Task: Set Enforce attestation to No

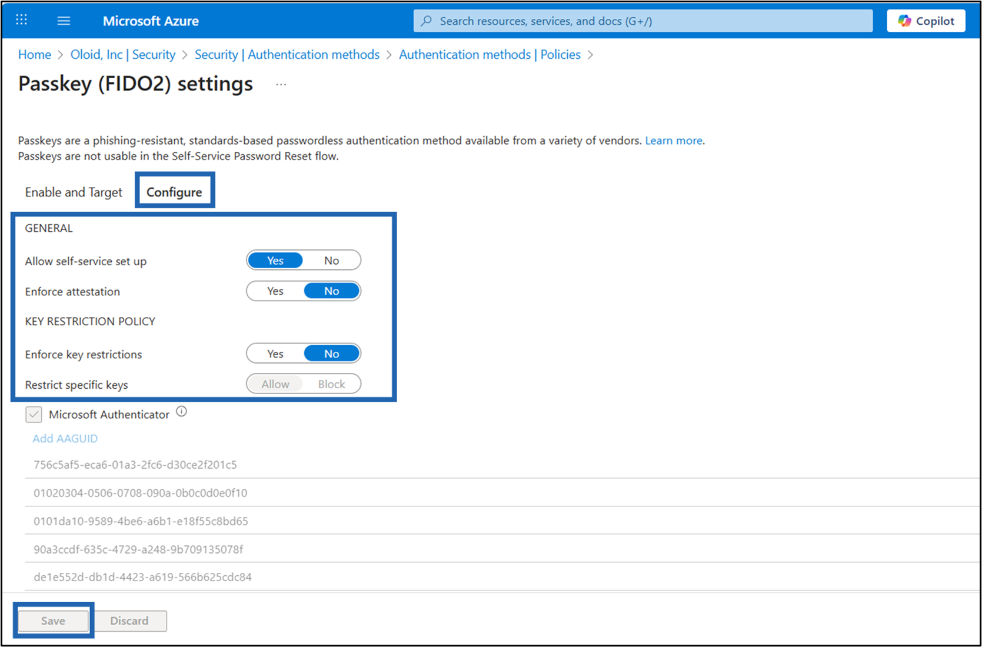Action: 332,291
